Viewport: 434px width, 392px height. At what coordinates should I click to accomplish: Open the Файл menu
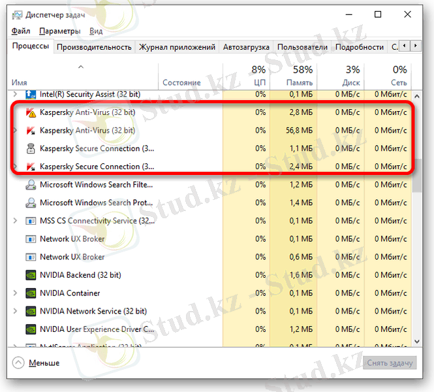21,31
